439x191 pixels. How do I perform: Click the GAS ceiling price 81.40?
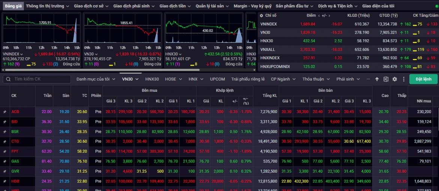click(x=47, y=161)
